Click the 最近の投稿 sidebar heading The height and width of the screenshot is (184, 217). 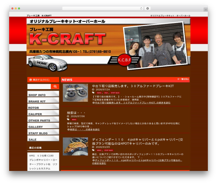[x=35, y=148]
